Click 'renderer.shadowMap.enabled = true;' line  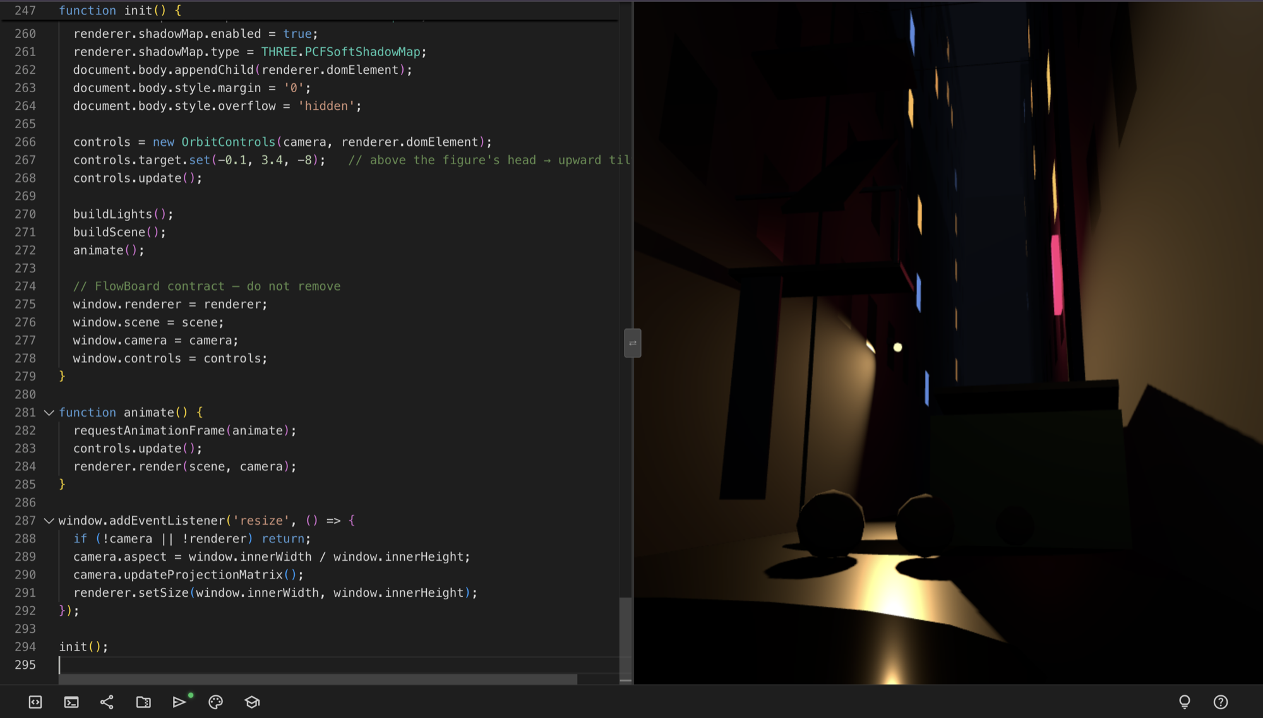click(196, 34)
